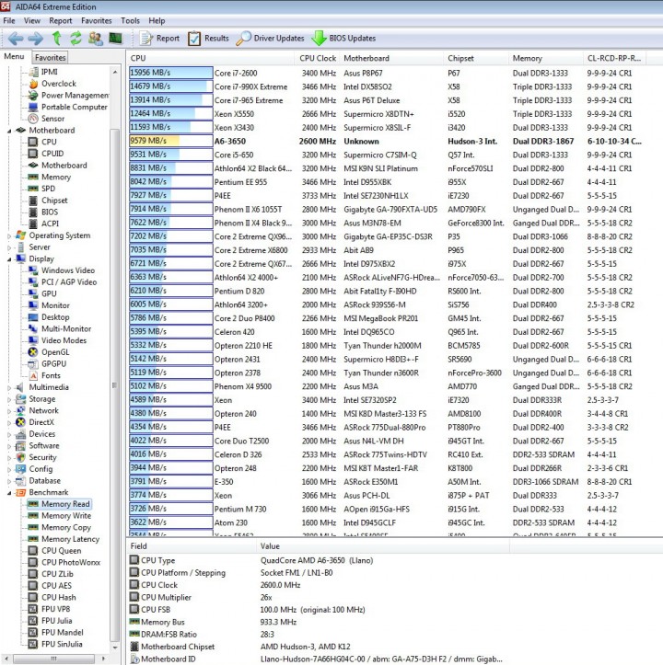
Task: Click the Refresh toolbar icon
Action: pos(76,39)
